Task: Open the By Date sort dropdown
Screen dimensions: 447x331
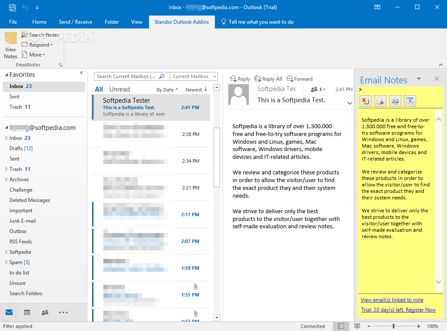Action: (168, 90)
